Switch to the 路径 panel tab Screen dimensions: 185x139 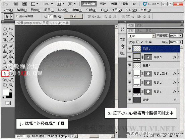point(148,31)
